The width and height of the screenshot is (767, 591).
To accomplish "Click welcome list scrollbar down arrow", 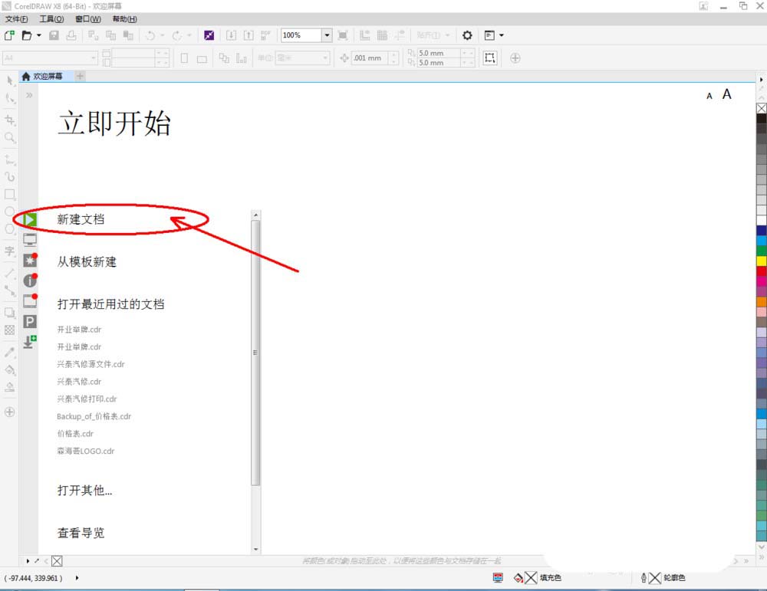I will 256,550.
